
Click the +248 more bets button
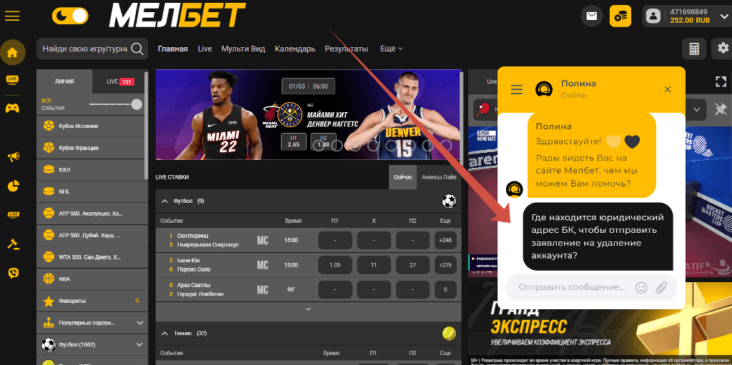click(x=445, y=241)
